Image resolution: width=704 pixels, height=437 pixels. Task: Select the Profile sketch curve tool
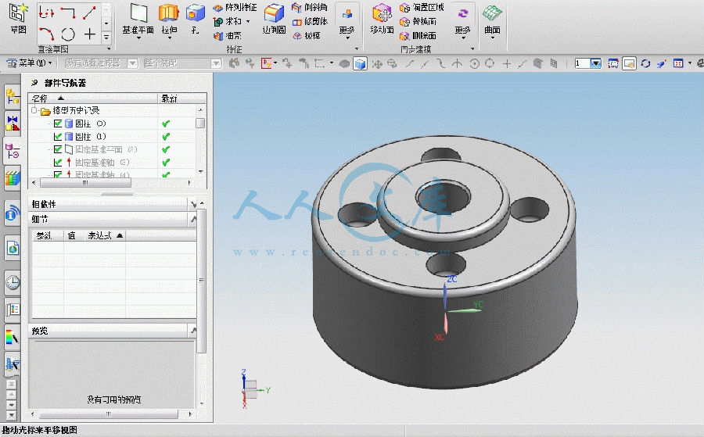tap(47, 13)
